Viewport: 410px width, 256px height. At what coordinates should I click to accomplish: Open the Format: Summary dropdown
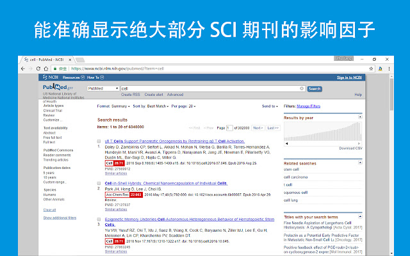tap(113, 106)
